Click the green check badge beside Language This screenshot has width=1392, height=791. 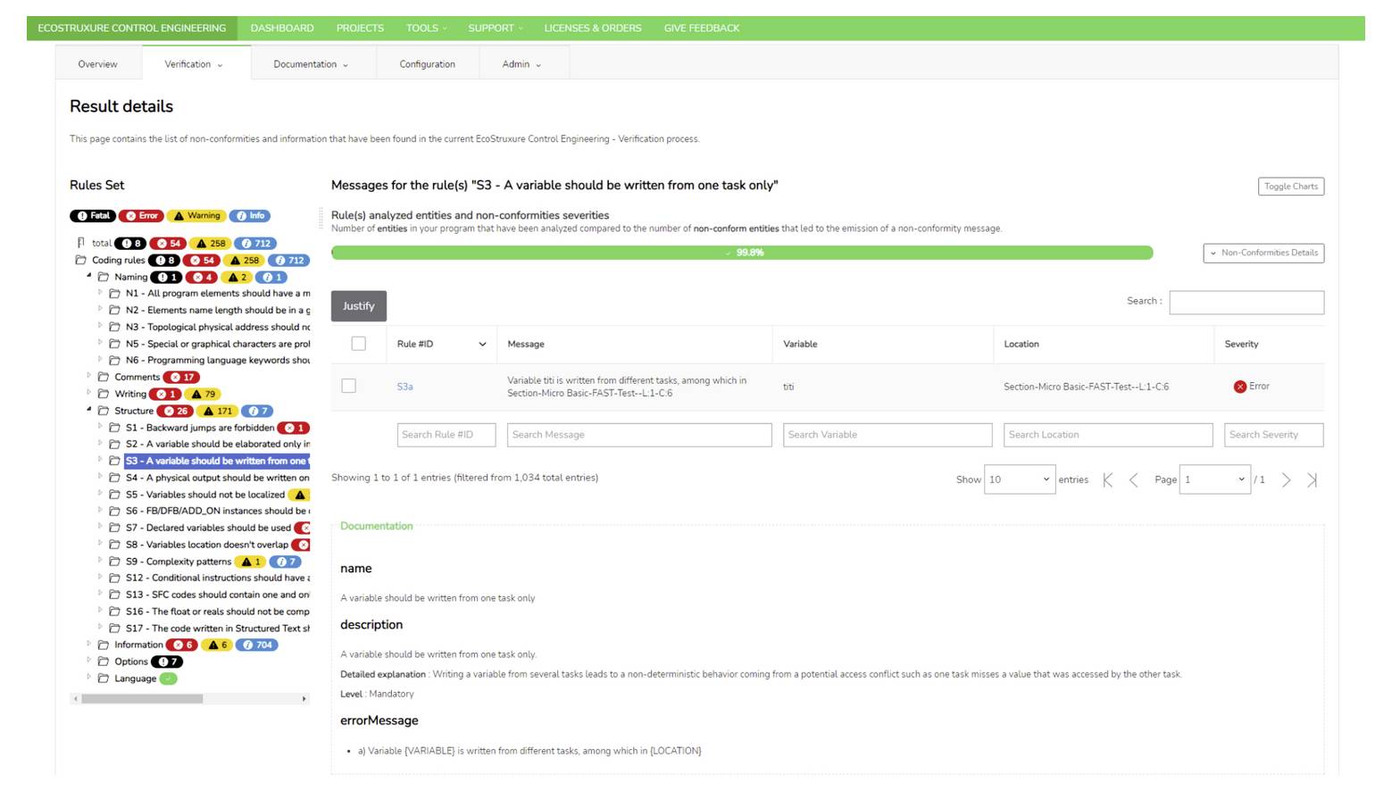click(168, 678)
